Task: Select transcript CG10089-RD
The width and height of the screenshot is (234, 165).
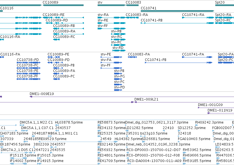Action: tap(65, 23)
